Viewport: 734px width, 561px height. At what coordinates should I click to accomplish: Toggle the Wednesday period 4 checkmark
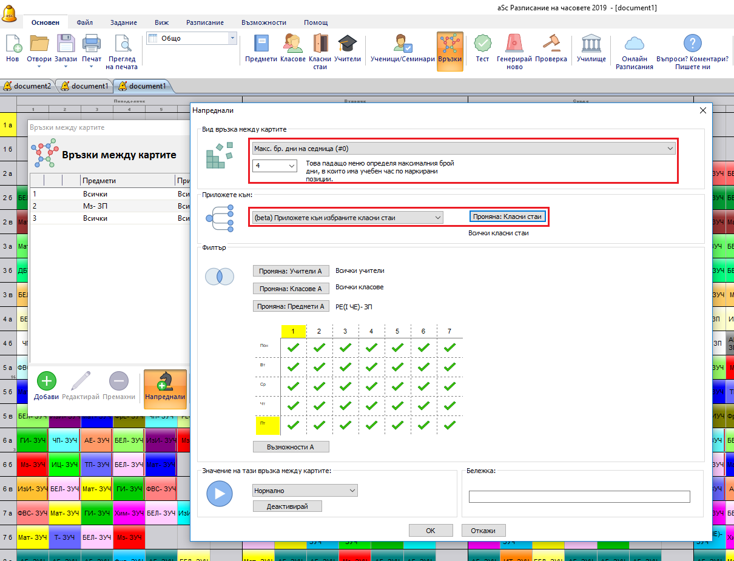coord(371,386)
